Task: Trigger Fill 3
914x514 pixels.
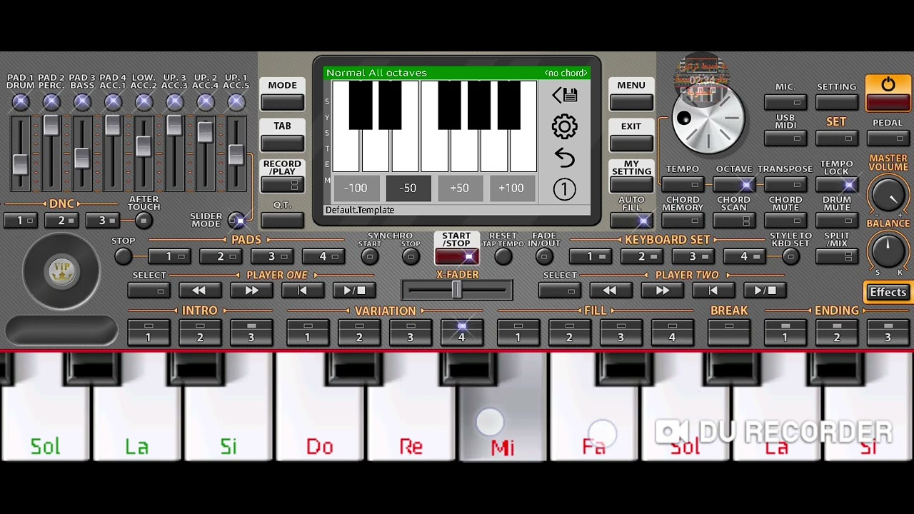Action: pyautogui.click(x=621, y=333)
